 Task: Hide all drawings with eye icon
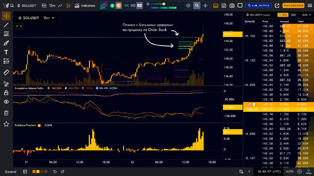pos(6,102)
